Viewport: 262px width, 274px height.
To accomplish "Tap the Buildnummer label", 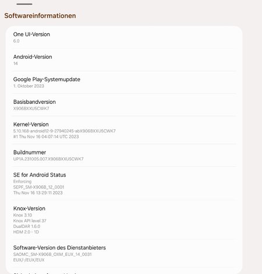I will click(30, 152).
